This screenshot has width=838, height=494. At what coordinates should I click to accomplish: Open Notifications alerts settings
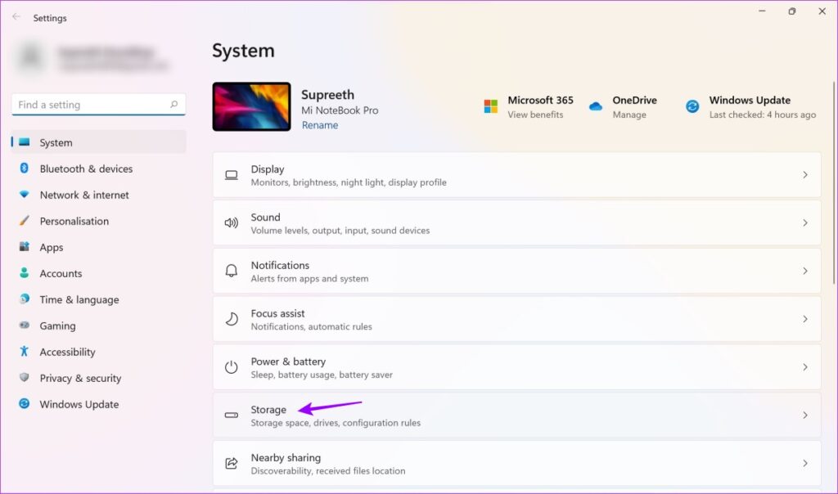[x=517, y=272]
